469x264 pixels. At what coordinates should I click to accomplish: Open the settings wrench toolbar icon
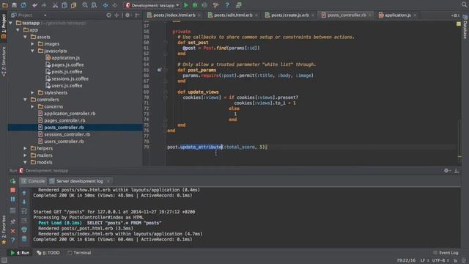[x=215, y=5]
